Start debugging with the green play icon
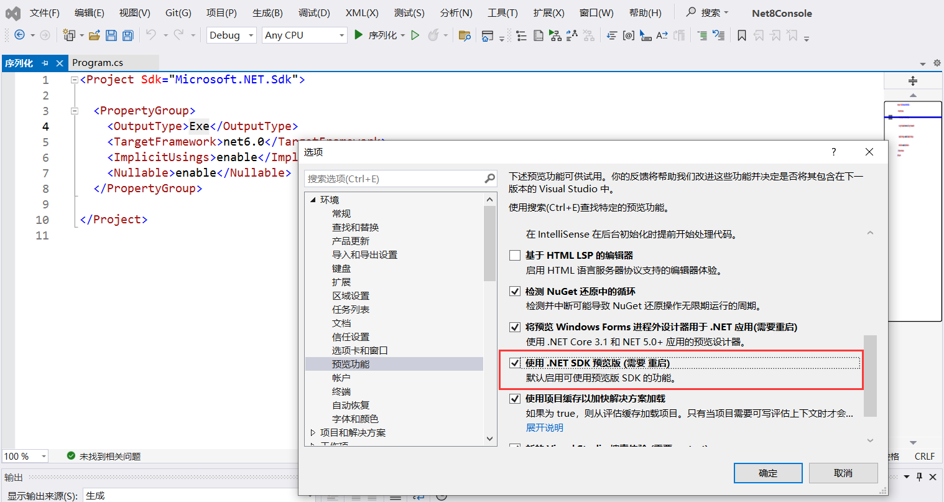This screenshot has width=944, height=502. 358,35
